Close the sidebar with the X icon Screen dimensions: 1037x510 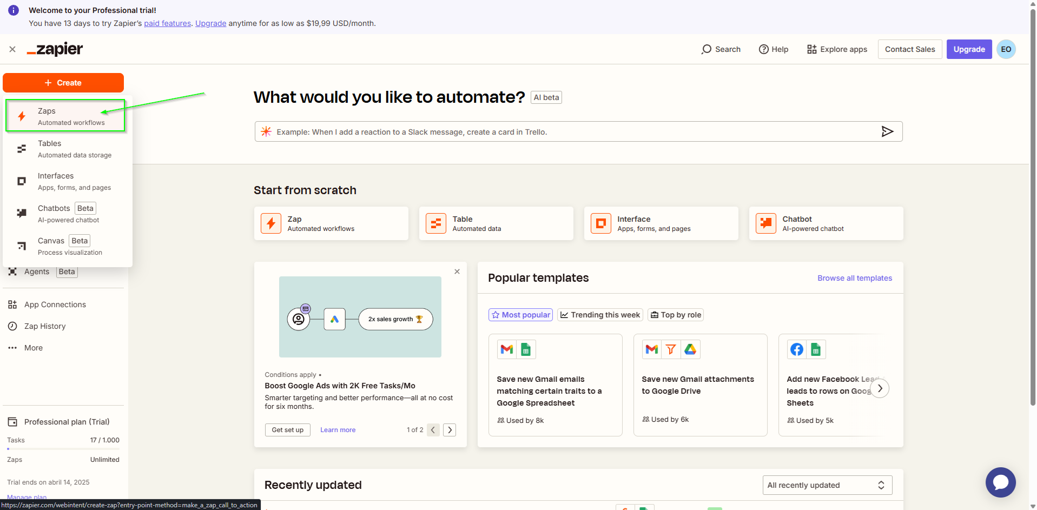(12, 49)
